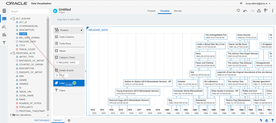This screenshot has width=276, height=123.
Task: Select the TRACK_COUNT column in ACT_ALBUMS
Action: point(27,50)
